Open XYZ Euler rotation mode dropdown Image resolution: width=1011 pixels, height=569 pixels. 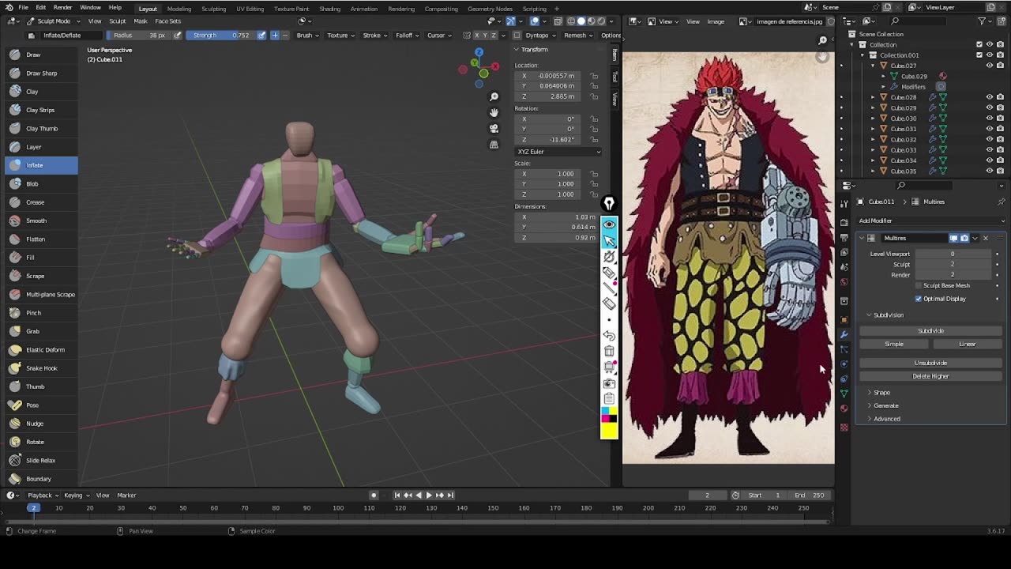pos(558,152)
